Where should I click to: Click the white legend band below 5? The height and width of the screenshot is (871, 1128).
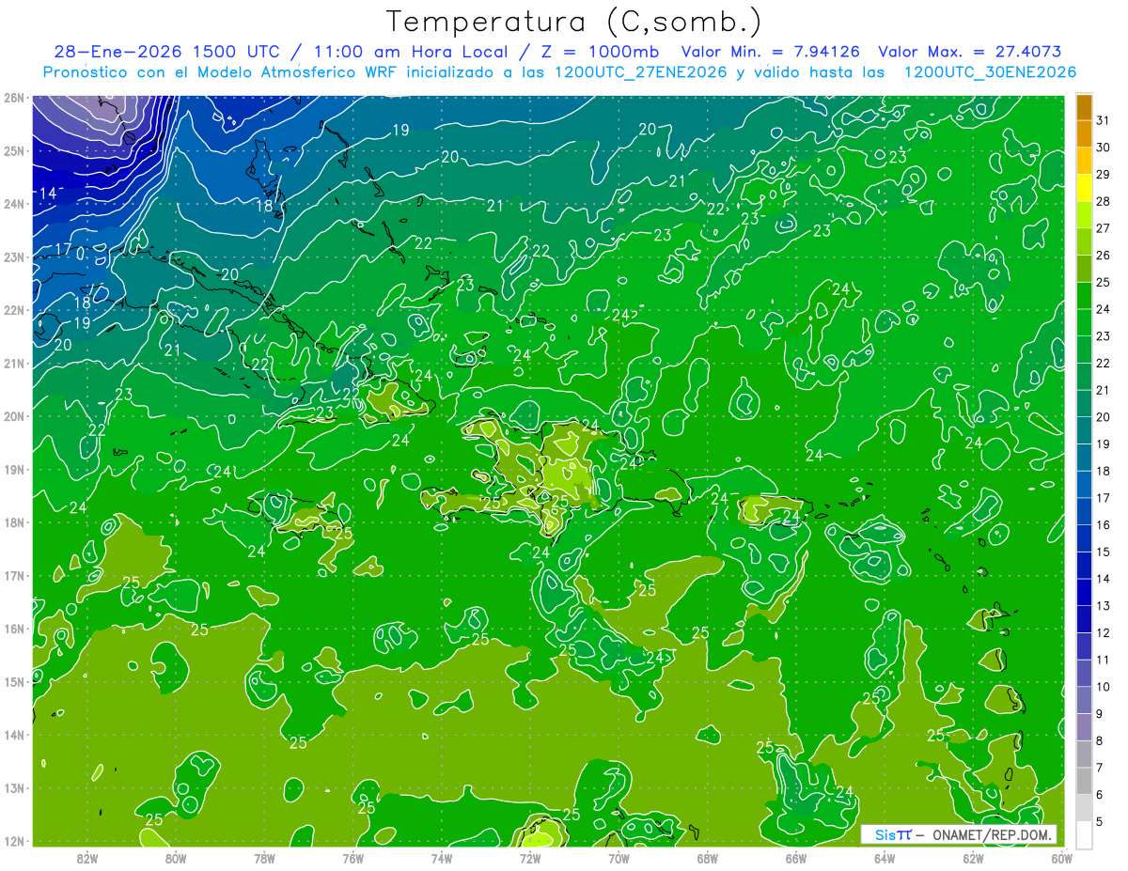pyautogui.click(x=1084, y=834)
